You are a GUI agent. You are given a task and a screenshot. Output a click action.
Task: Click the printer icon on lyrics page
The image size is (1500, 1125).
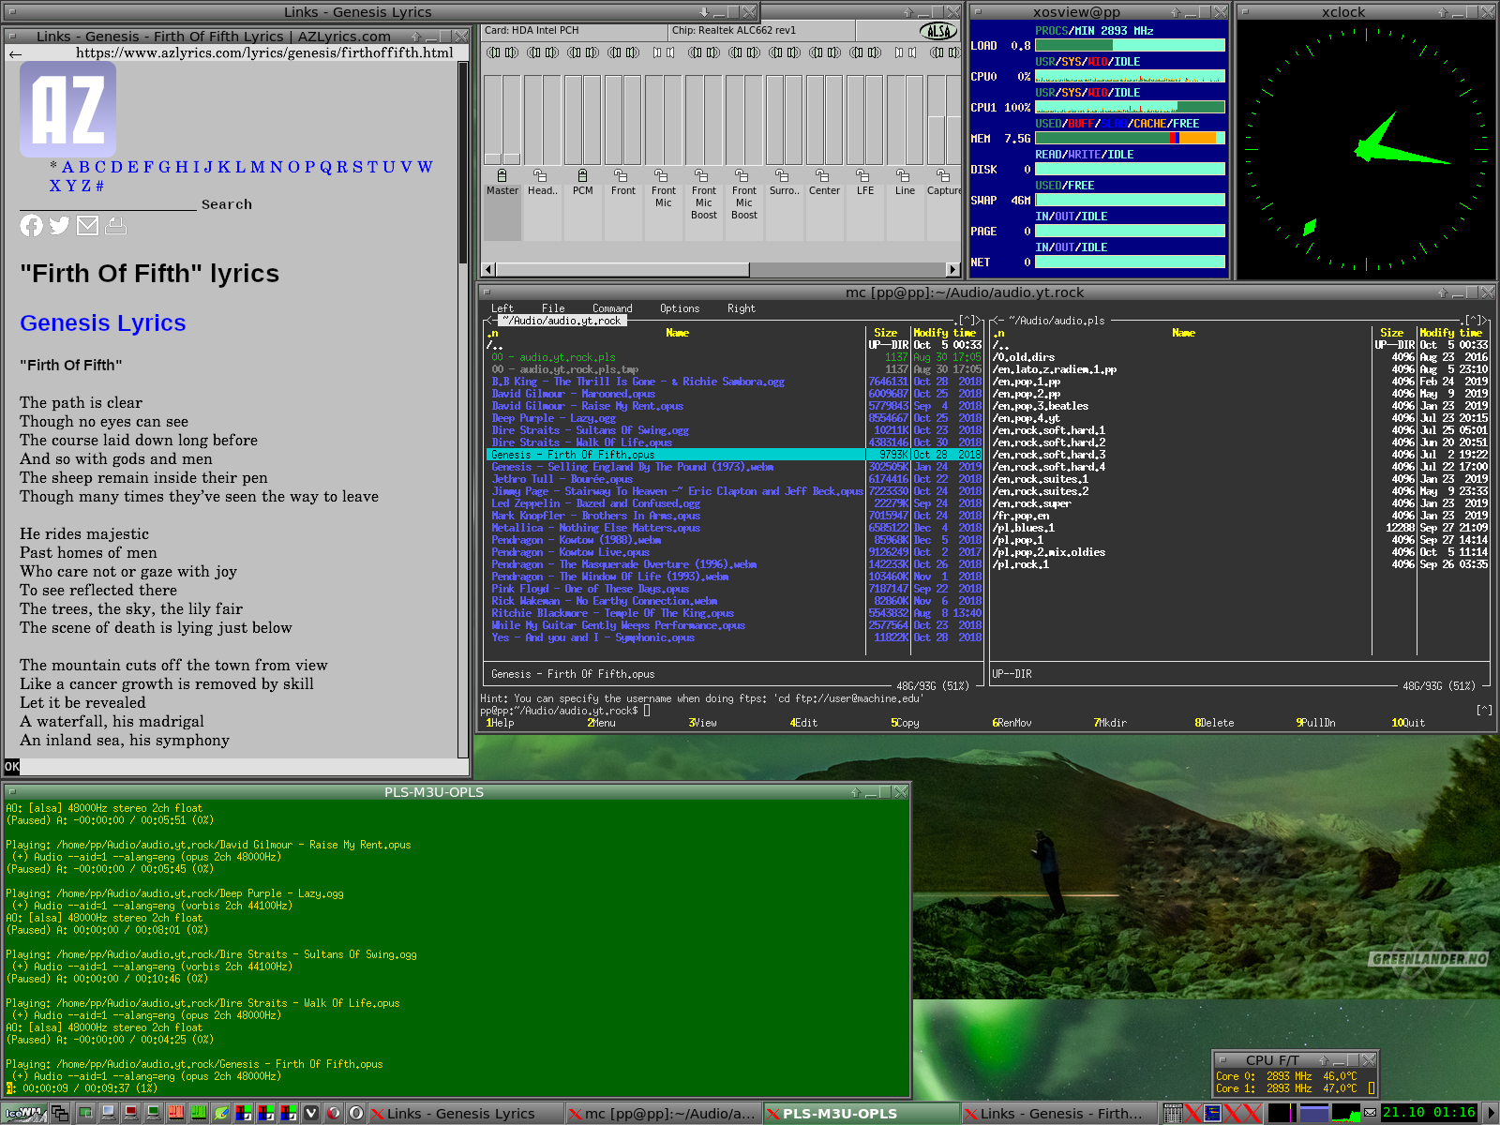click(115, 226)
